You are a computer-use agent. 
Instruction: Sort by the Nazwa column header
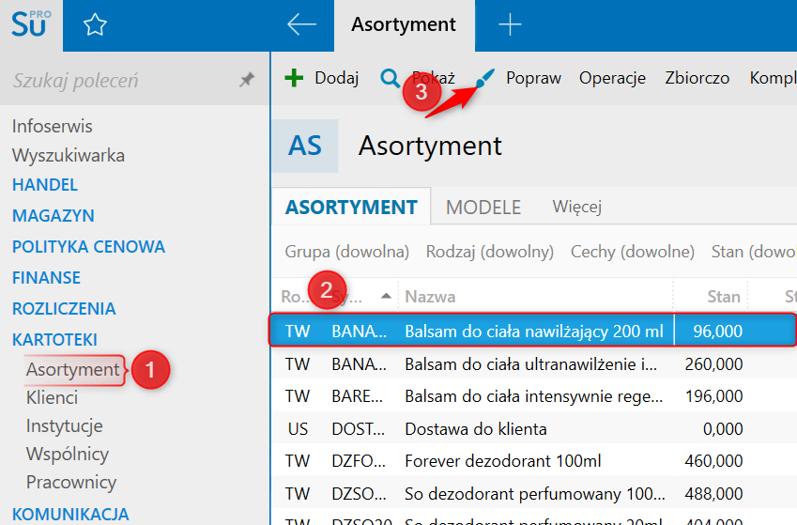pyautogui.click(x=430, y=297)
